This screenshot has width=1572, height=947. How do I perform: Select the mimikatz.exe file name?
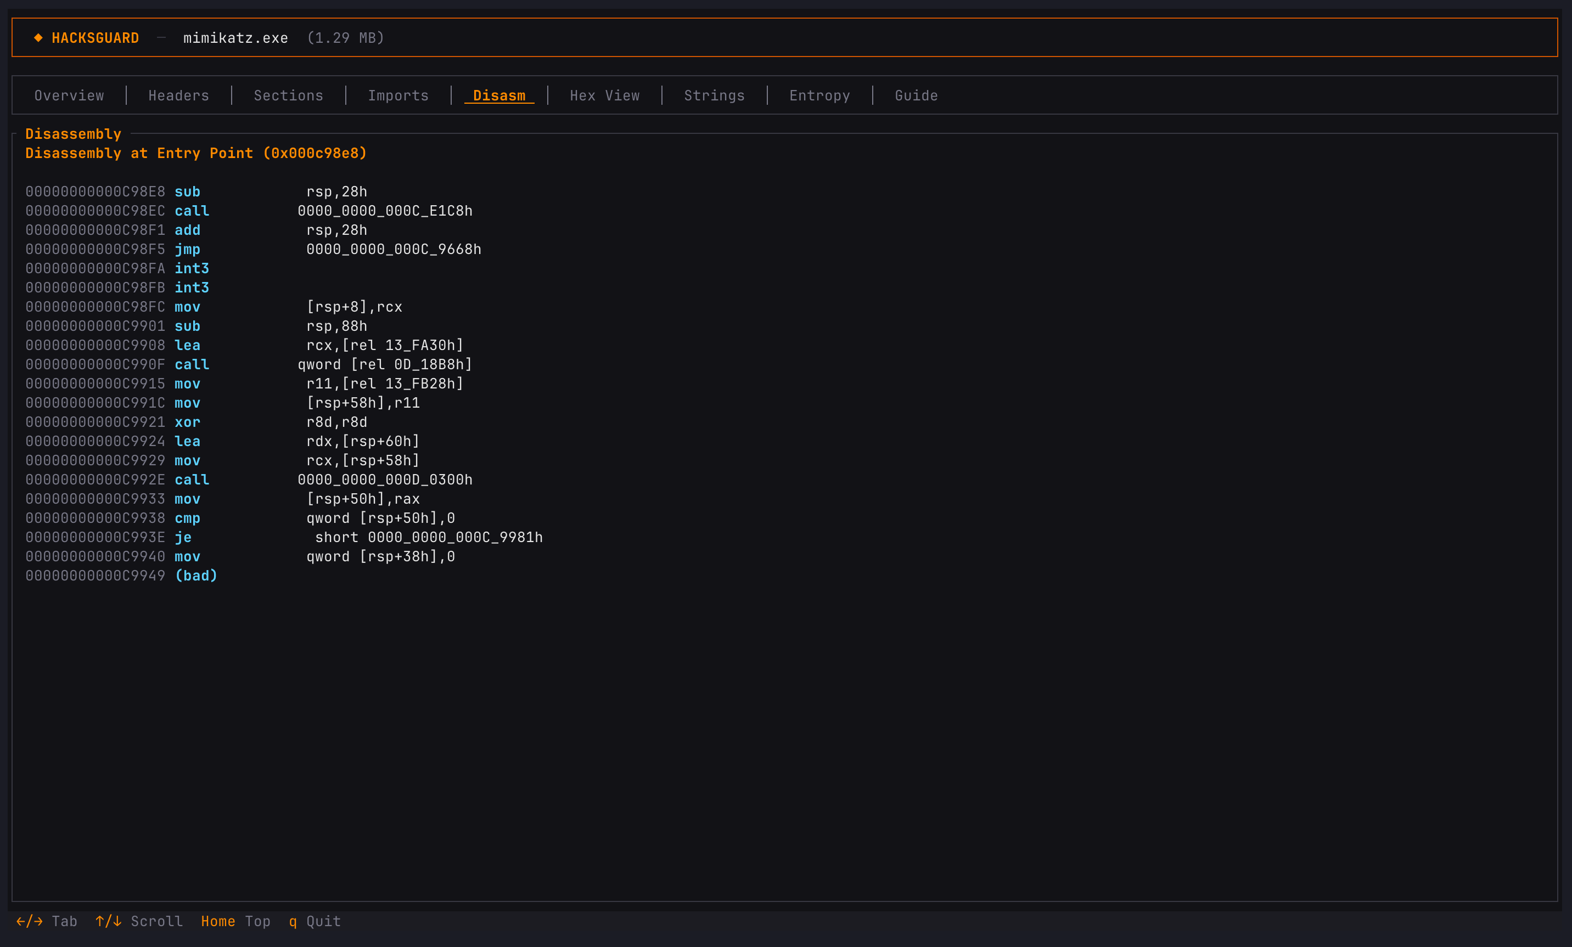pos(235,38)
